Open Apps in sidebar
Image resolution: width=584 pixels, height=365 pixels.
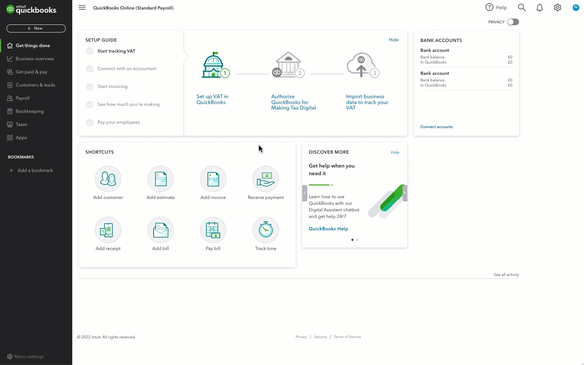pyautogui.click(x=36, y=138)
